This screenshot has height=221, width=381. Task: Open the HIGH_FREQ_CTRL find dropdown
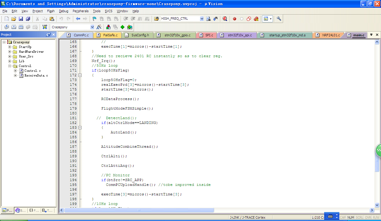(x=202, y=19)
